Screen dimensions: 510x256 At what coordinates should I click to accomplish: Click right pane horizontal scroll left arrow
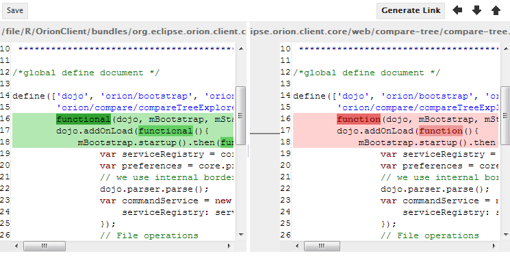coord(297,246)
